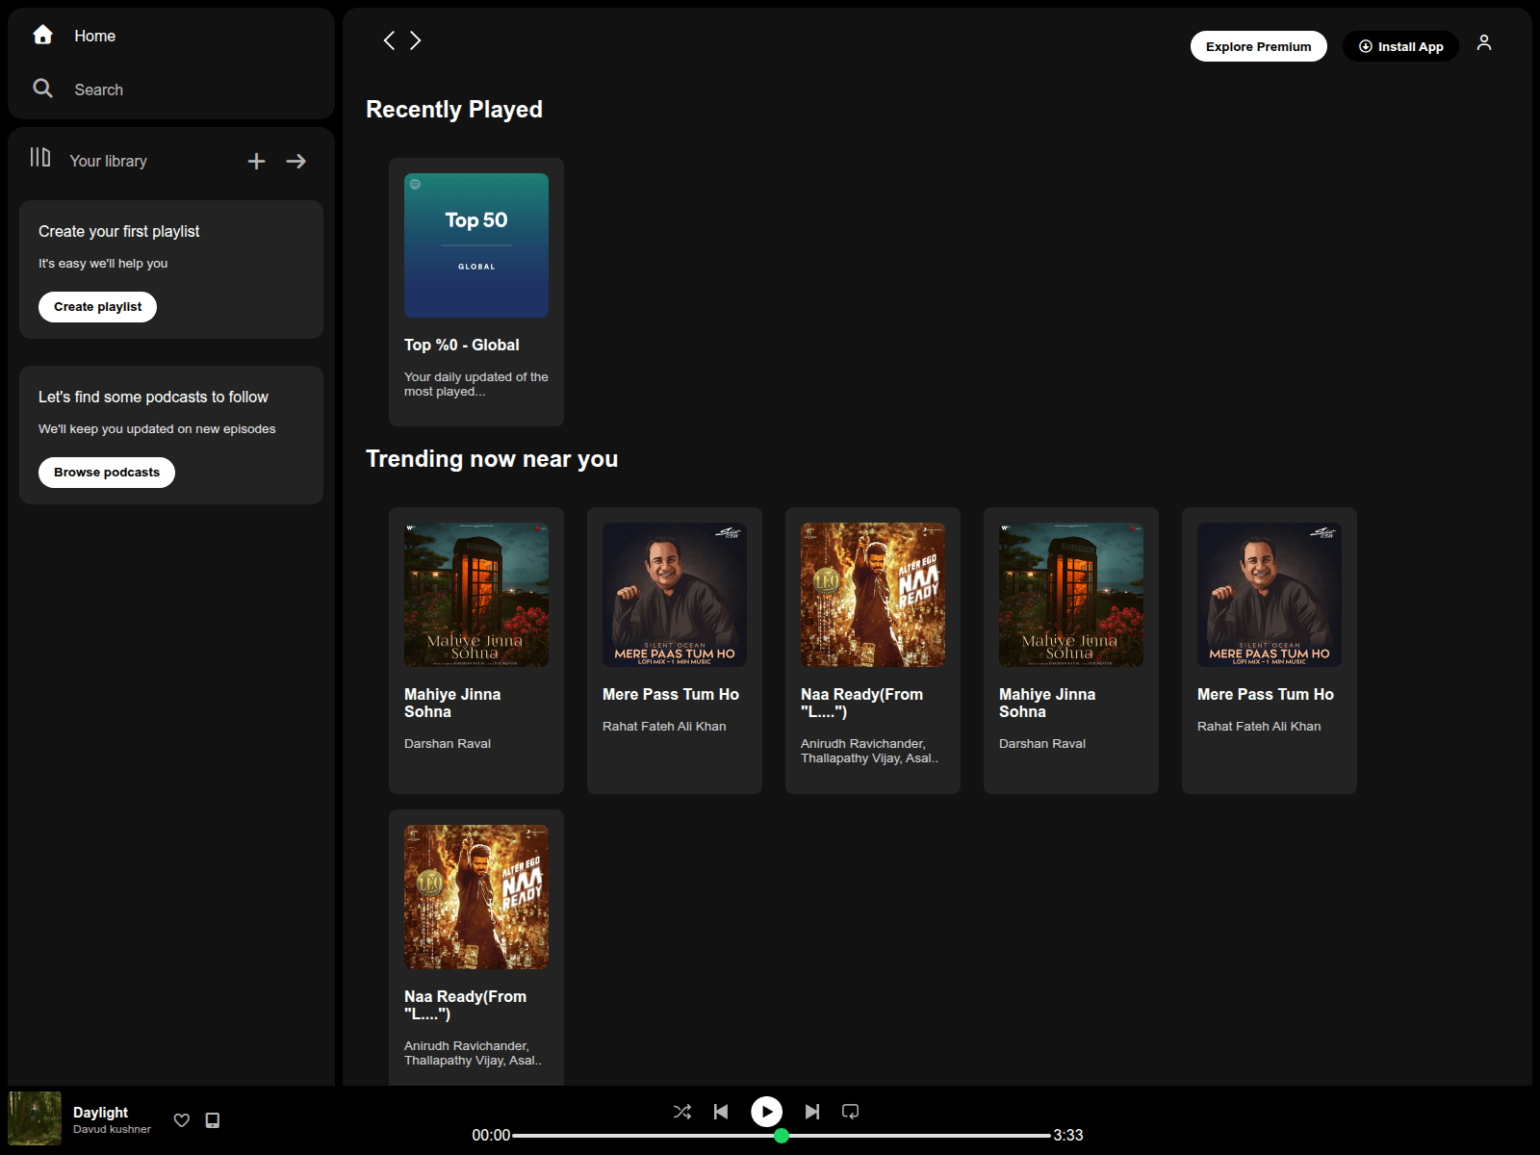1540x1155 pixels.
Task: Click 'Let's find some podcasts to follow' text
Action: (x=153, y=398)
